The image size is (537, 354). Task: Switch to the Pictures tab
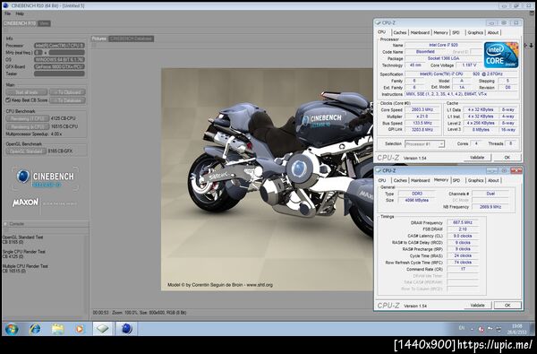[x=99, y=39]
